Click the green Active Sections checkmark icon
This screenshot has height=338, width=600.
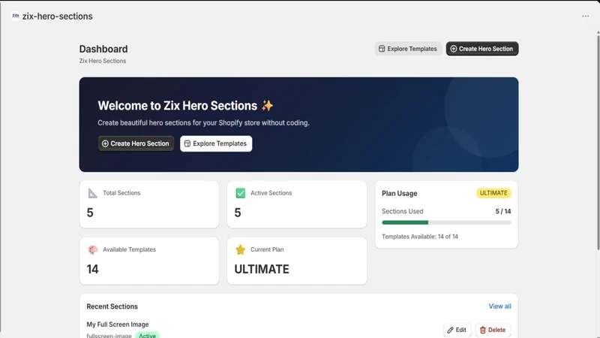(x=240, y=193)
